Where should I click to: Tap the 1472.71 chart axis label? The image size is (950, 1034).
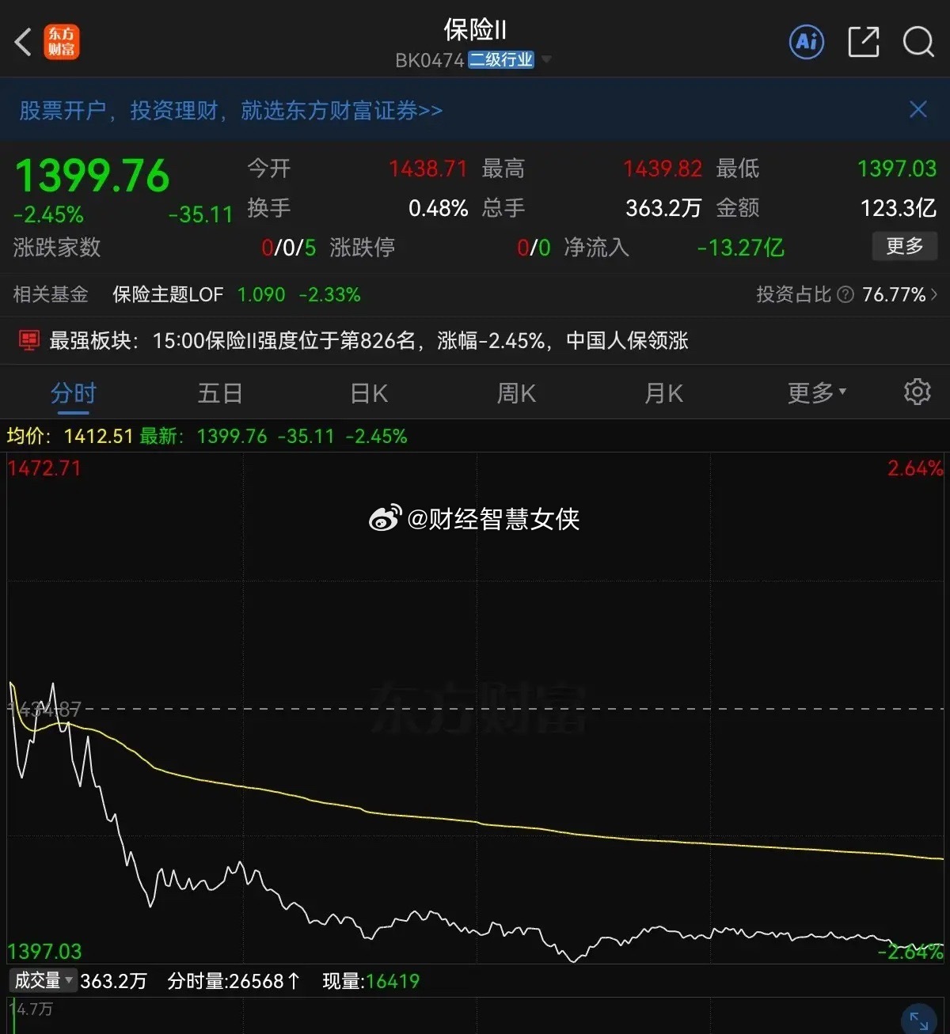44,468
